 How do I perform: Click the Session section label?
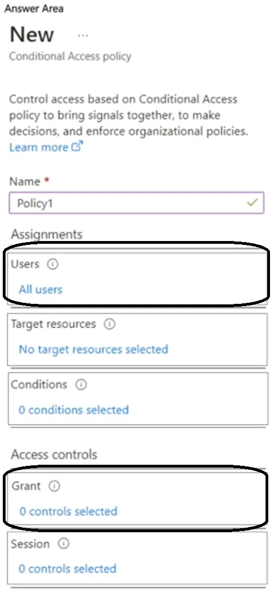[30, 544]
